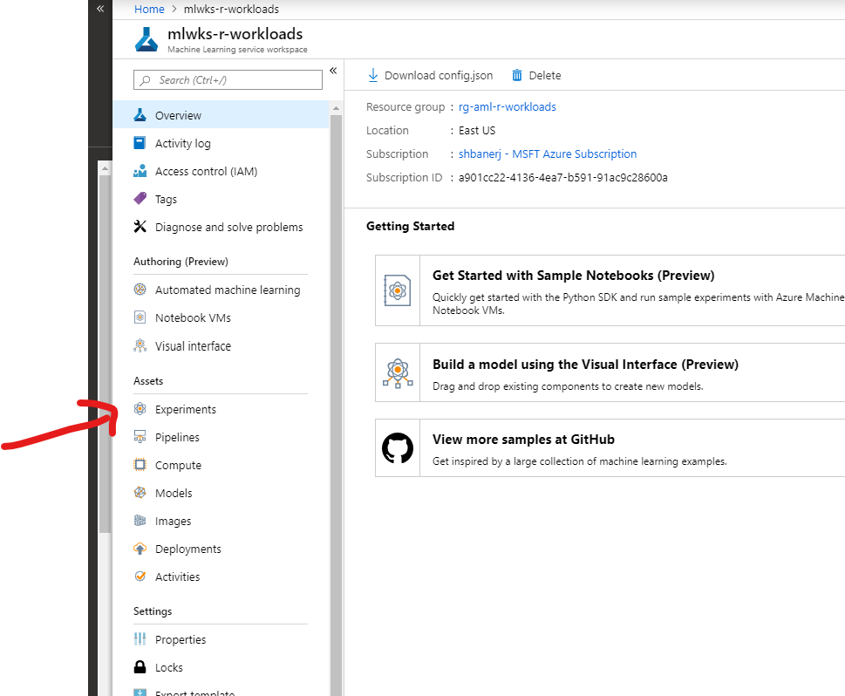This screenshot has height=696, width=845.
Task: Click the mlwks-r-workloads breadcrumb text
Action: tap(231, 10)
